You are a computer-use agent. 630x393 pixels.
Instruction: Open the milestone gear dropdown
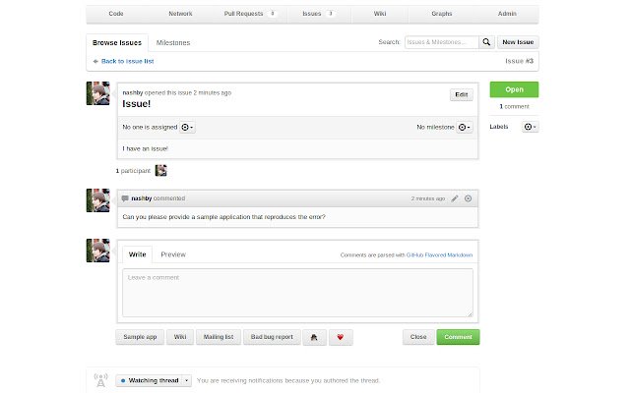tap(464, 127)
